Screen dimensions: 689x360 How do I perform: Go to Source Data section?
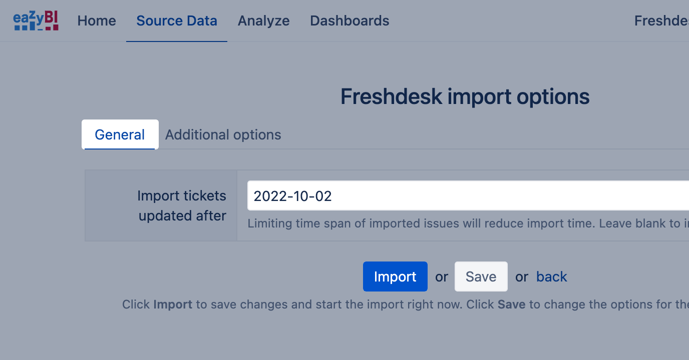click(177, 21)
